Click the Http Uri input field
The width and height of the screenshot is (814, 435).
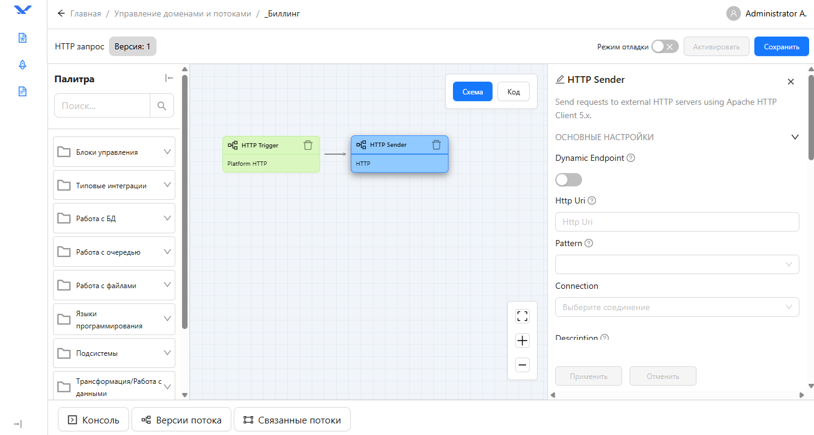tap(676, 222)
